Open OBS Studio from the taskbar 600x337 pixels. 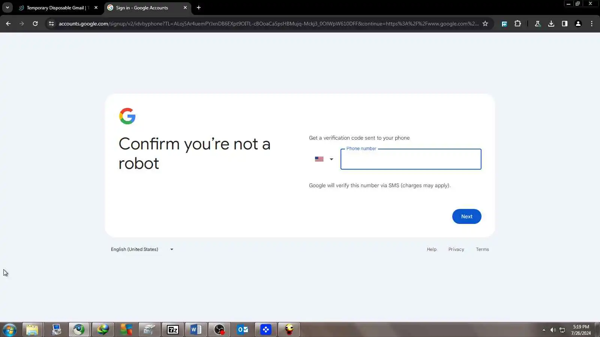click(219, 330)
